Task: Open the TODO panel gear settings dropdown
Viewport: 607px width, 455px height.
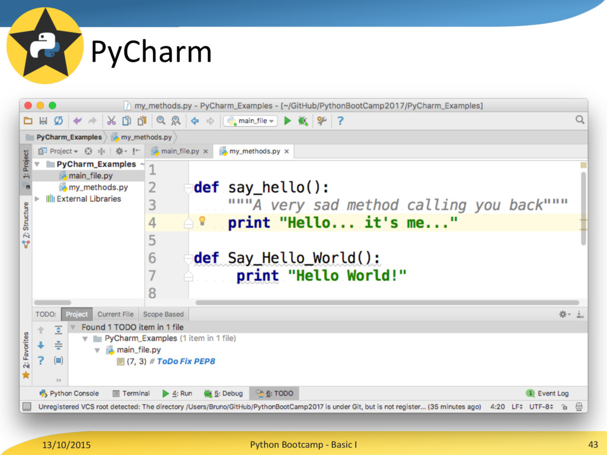Action: 564,314
